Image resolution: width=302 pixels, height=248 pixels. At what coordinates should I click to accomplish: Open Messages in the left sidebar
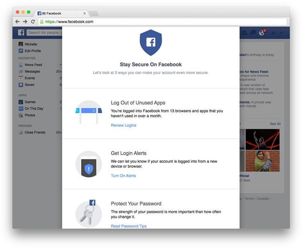tap(32, 72)
